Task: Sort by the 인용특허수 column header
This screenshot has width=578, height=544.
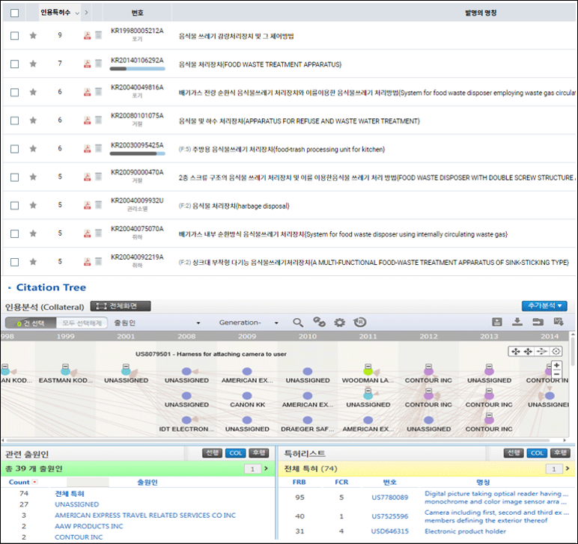Action: (x=60, y=12)
